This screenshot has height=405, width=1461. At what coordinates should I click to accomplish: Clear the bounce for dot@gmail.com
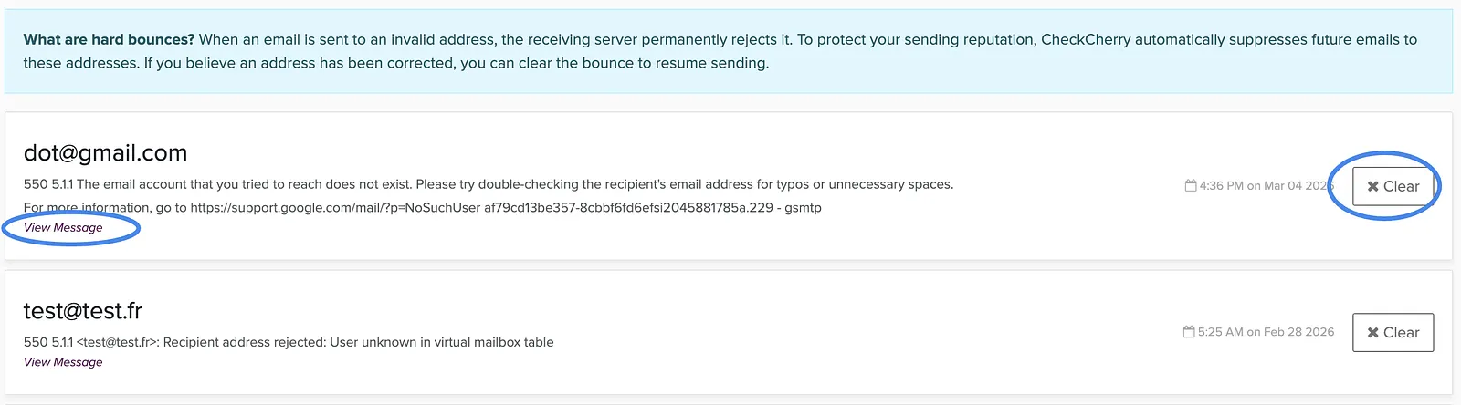[1393, 186]
